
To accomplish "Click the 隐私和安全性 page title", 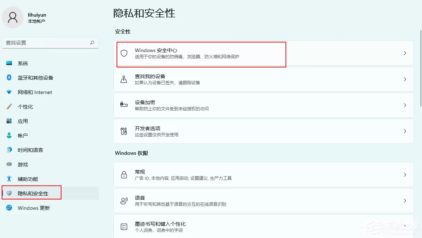I will 144,13.
